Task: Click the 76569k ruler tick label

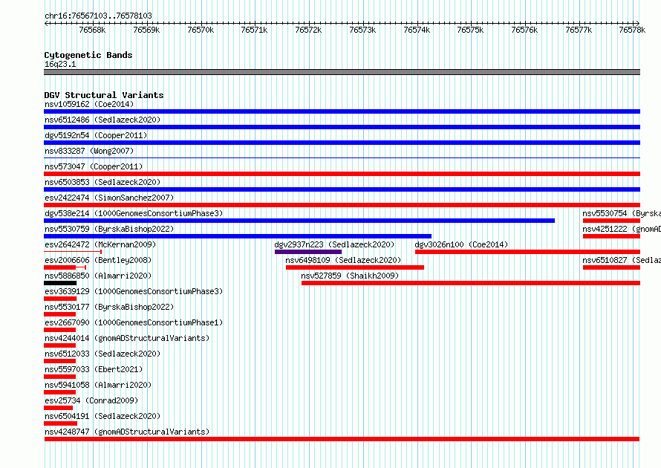Action: 147,30
